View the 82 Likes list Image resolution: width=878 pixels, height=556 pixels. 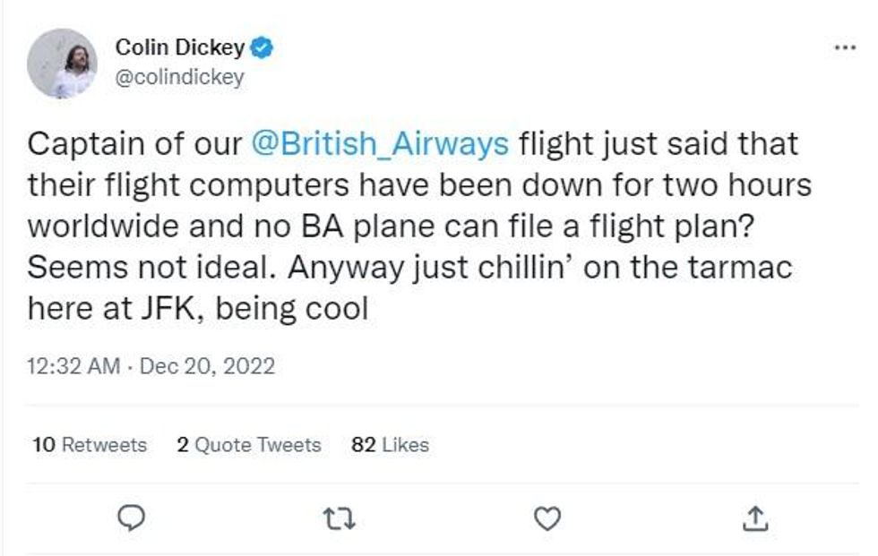390,445
